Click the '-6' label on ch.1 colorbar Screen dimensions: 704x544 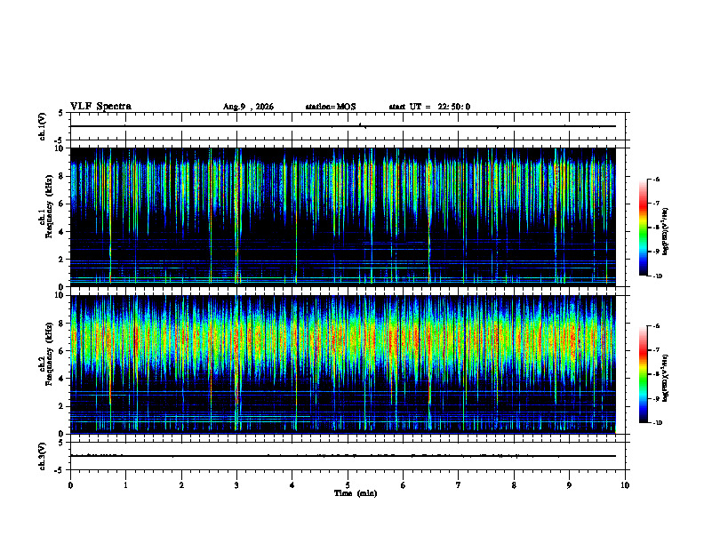click(656, 179)
